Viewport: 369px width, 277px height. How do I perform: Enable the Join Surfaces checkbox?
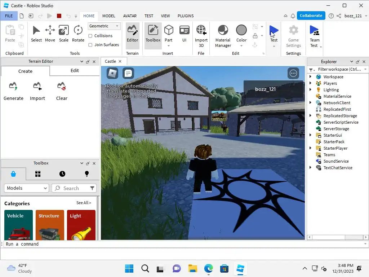[90, 45]
